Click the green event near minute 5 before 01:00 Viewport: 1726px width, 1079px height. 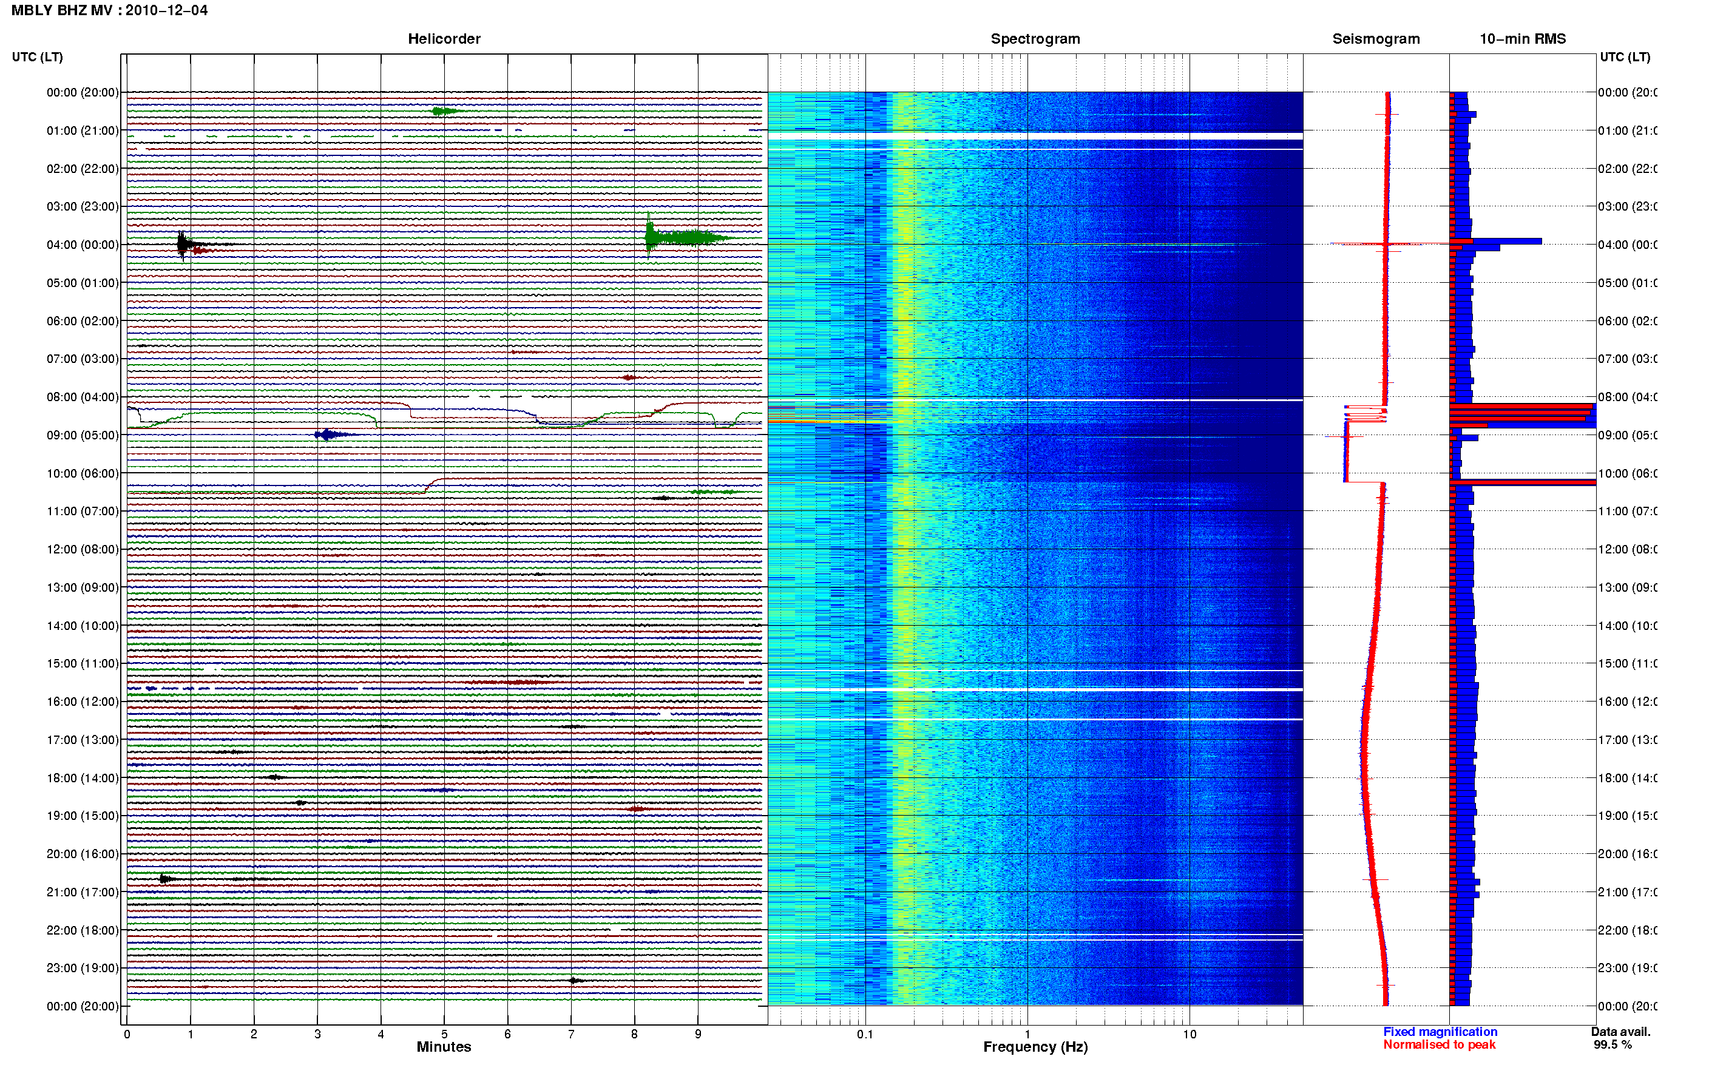coord(446,110)
